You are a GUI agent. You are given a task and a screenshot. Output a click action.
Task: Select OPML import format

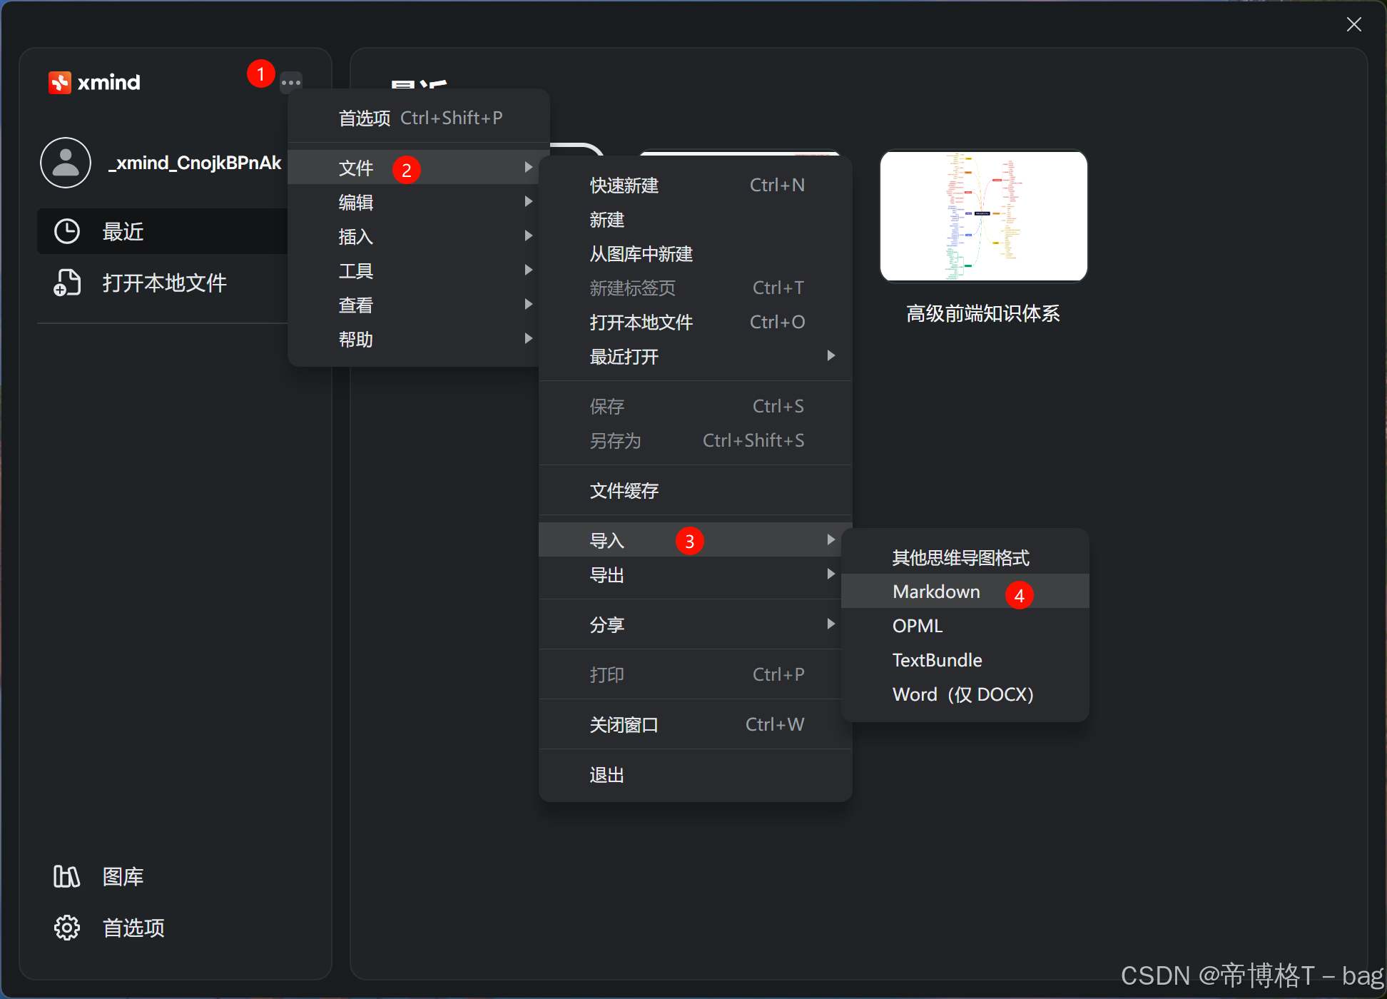pyautogui.click(x=917, y=625)
